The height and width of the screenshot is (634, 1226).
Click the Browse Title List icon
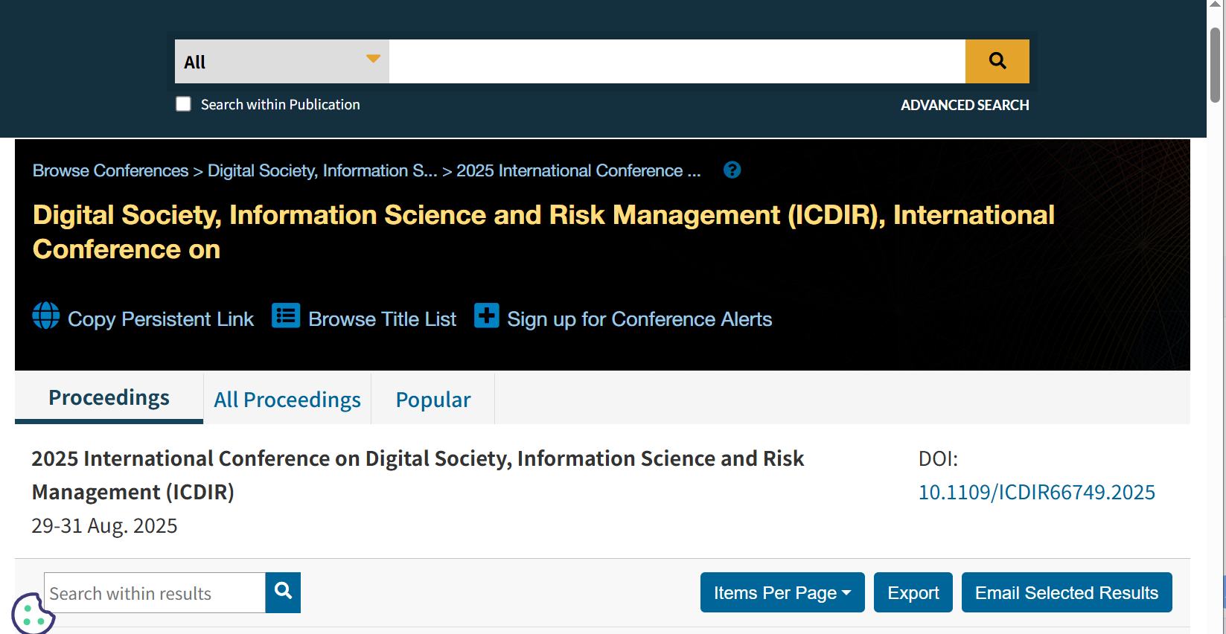286,316
